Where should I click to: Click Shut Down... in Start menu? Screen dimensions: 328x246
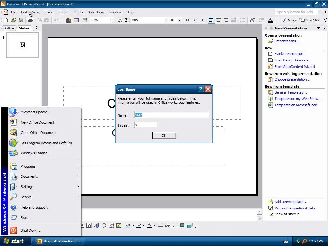pyautogui.click(x=44, y=230)
